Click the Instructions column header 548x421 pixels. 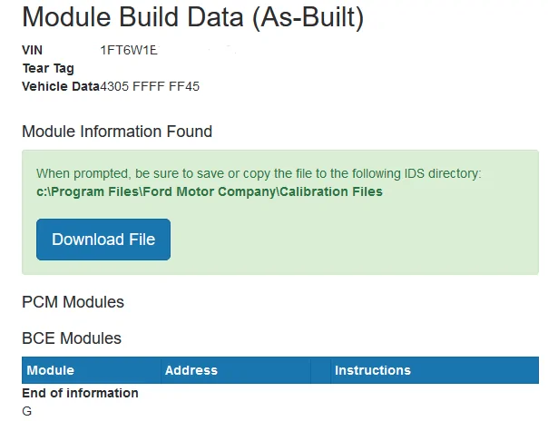click(373, 370)
